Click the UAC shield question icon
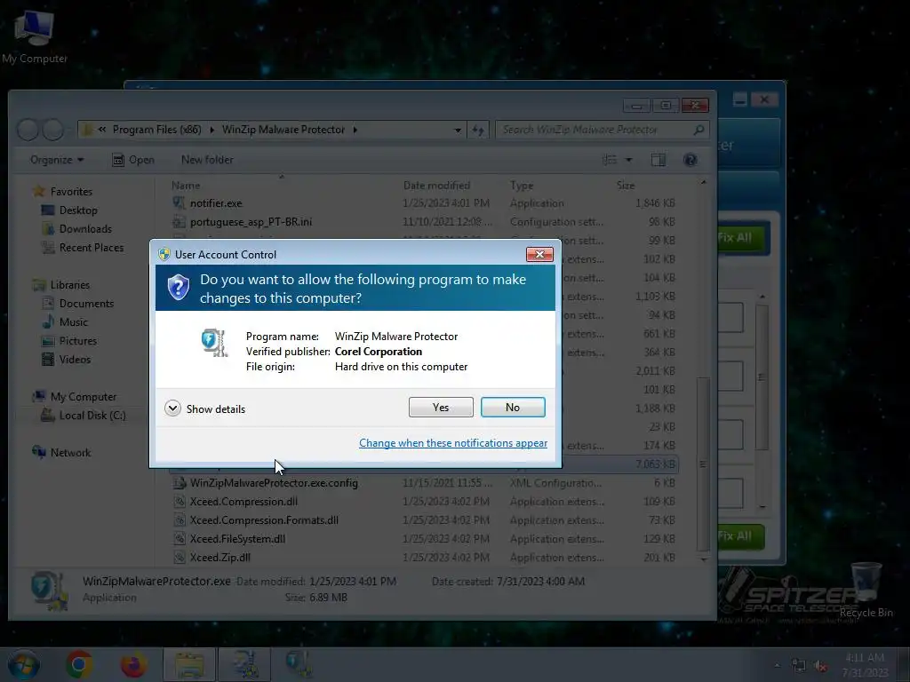The image size is (910, 682). (178, 287)
